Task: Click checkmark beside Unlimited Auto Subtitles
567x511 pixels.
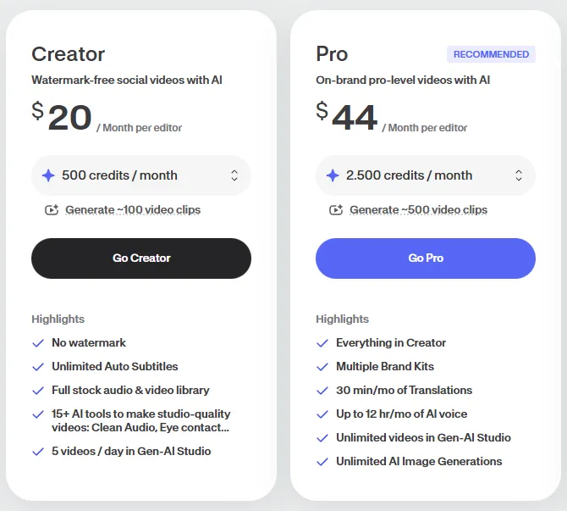Action: pyautogui.click(x=38, y=367)
